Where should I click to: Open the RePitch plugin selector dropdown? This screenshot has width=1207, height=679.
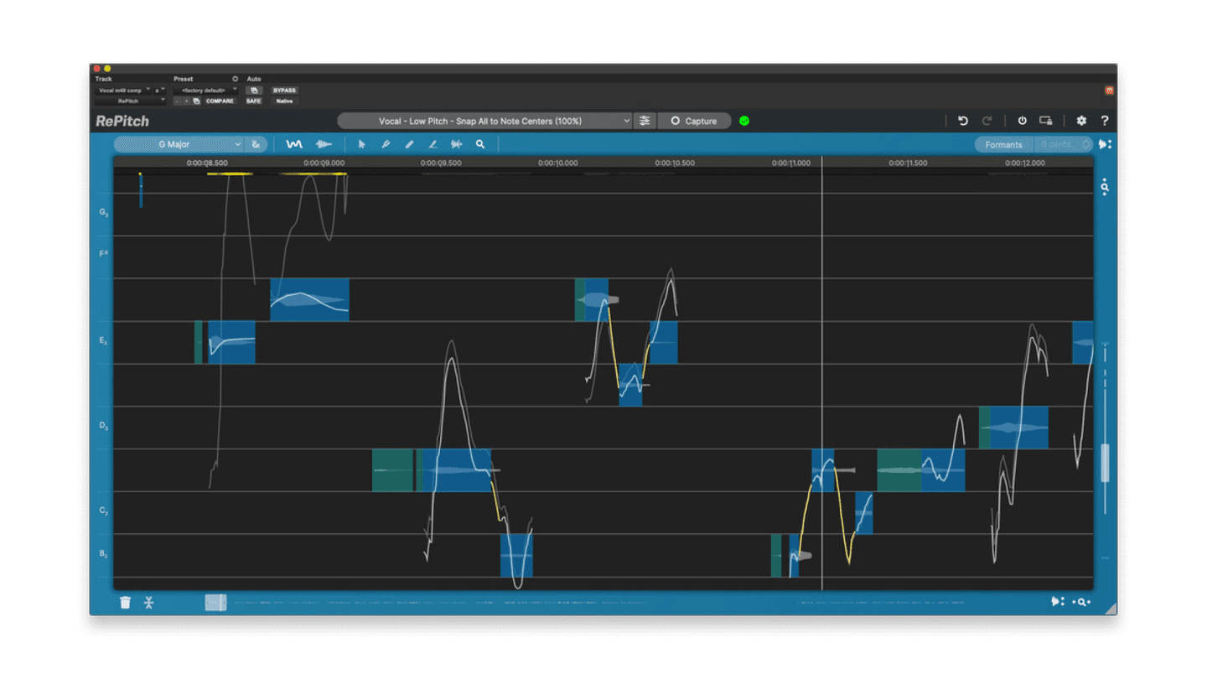tap(131, 101)
